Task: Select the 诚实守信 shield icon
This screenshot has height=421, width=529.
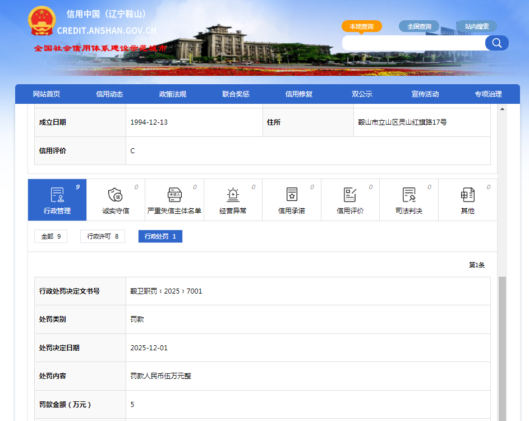Action: pyautogui.click(x=115, y=195)
